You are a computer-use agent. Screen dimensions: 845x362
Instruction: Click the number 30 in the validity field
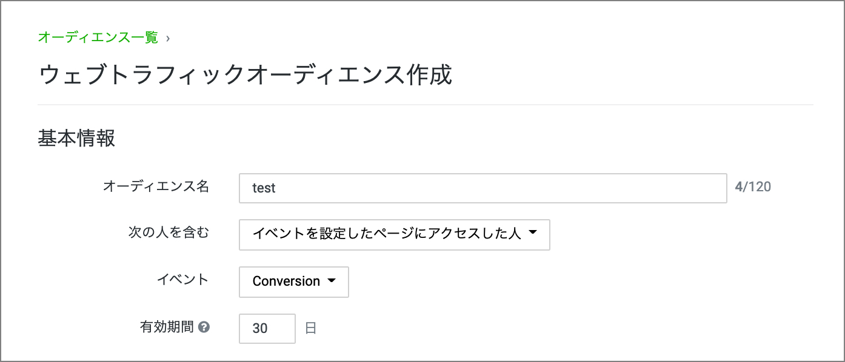click(x=260, y=329)
